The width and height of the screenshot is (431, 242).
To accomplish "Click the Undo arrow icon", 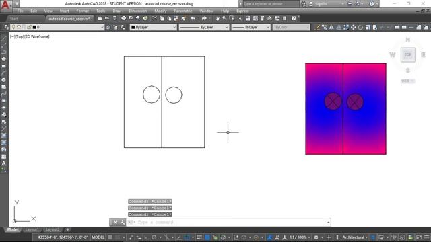I will 193,18.
